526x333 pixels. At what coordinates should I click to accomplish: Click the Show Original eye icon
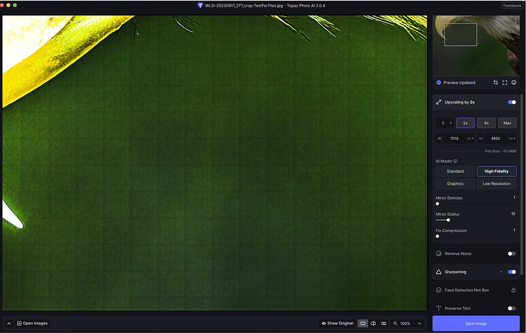point(324,323)
